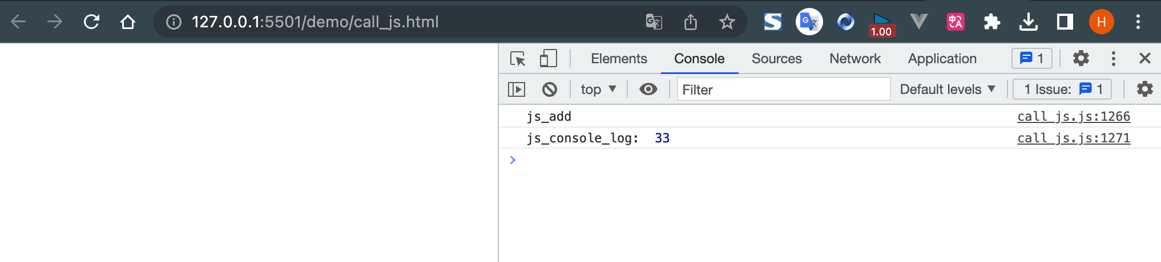Expand the console input prompt chevron
The width and height of the screenshot is (1161, 262).
513,160
